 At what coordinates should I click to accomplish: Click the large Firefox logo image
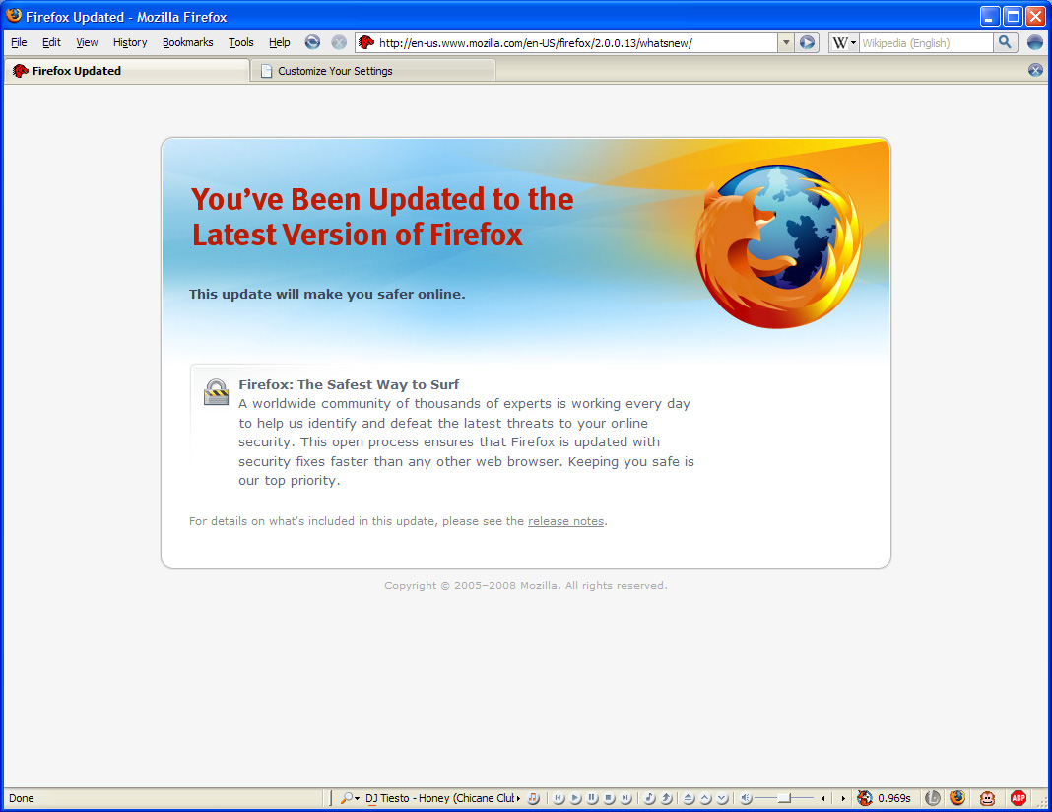point(778,246)
